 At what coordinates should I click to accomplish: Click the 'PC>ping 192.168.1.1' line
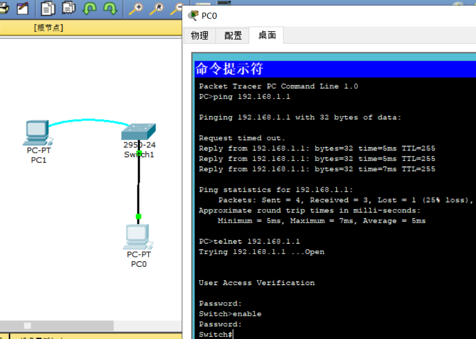click(245, 96)
